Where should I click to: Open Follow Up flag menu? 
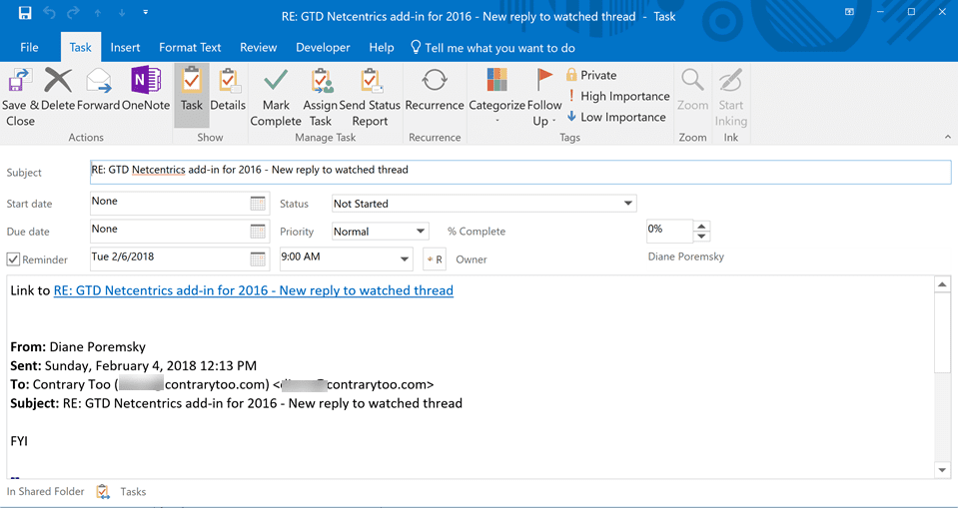(x=543, y=98)
